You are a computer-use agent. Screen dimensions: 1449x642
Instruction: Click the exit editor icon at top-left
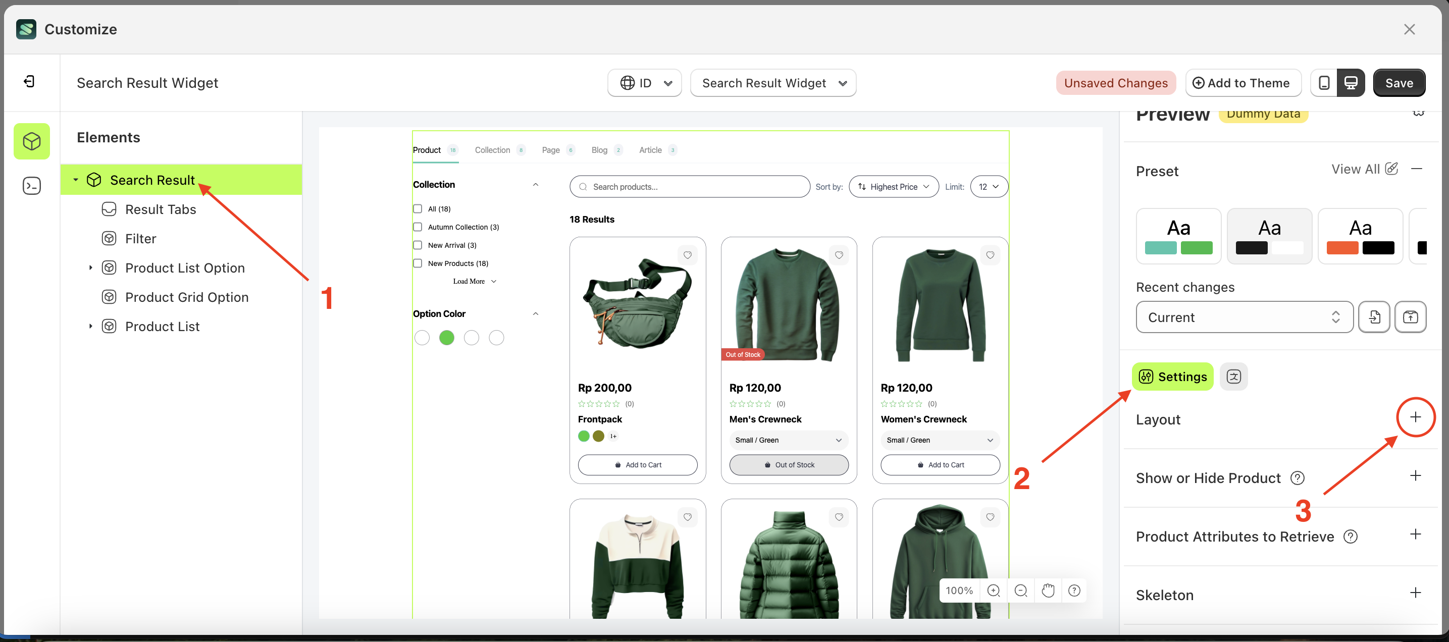point(29,82)
